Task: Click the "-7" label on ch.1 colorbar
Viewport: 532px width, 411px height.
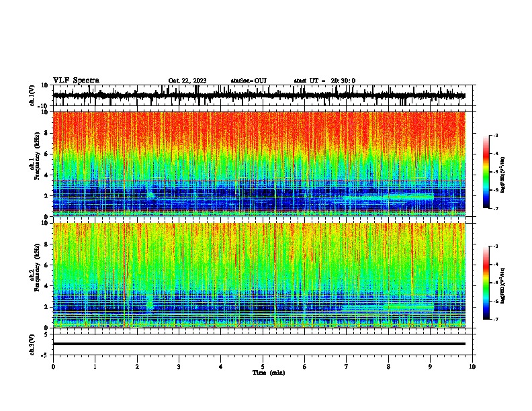Action: tap(495, 208)
